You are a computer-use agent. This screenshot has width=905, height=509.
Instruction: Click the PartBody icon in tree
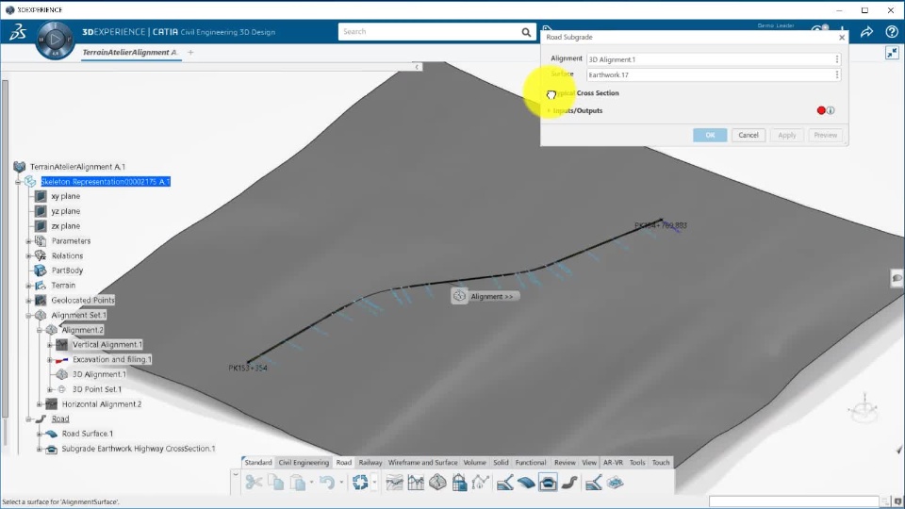pos(41,271)
